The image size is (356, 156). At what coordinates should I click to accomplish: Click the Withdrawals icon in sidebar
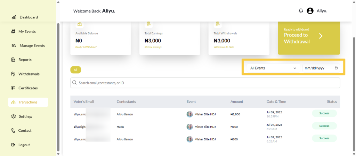coord(14,74)
